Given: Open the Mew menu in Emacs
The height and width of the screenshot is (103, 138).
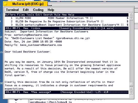Looking at the screenshot, I should tap(64, 15).
